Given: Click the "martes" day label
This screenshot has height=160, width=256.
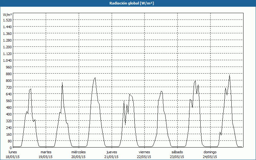Looking at the screenshot, I should [x=46, y=152].
